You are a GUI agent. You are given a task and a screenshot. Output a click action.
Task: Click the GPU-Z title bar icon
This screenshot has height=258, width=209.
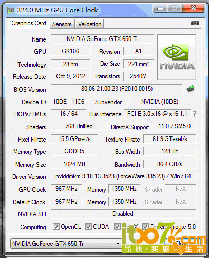(x=10, y=10)
